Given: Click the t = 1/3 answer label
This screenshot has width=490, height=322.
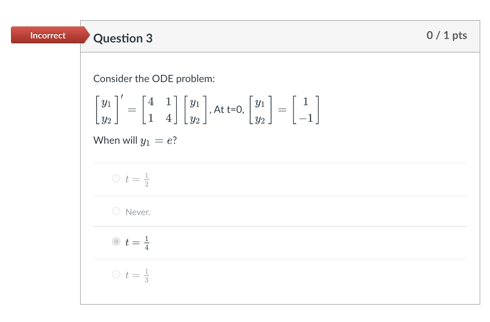Looking at the screenshot, I should (x=137, y=275).
